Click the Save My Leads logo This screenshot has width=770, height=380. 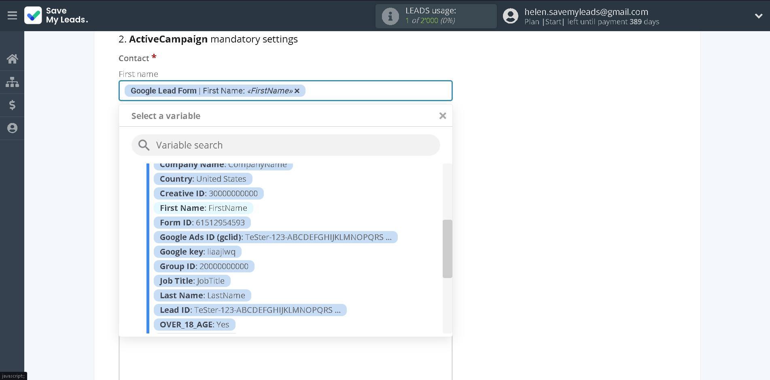click(56, 15)
